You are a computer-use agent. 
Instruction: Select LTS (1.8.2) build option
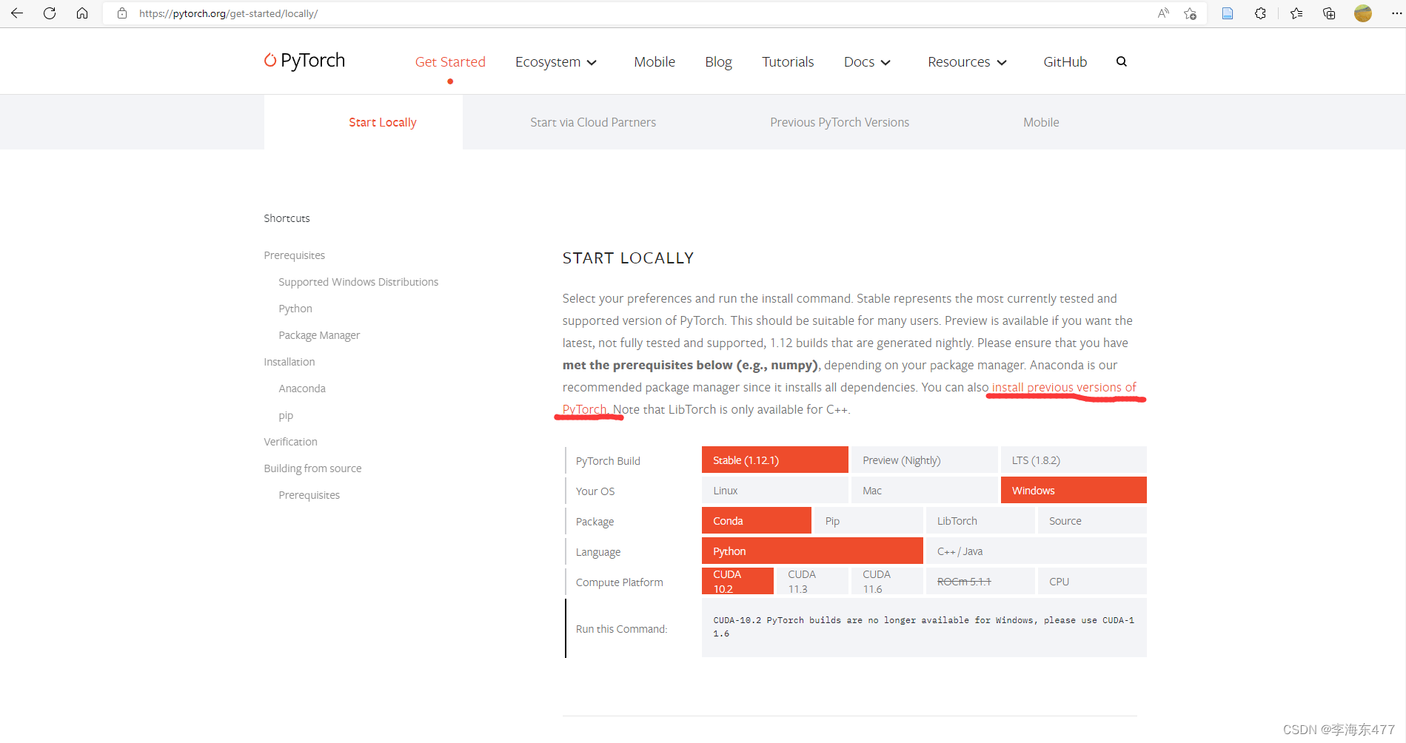click(1074, 460)
